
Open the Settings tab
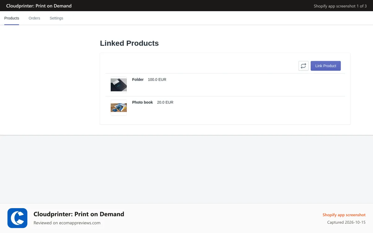pyautogui.click(x=56, y=18)
